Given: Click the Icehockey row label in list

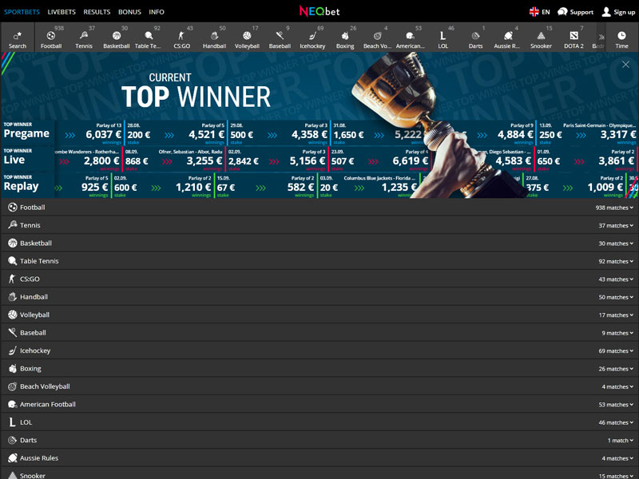Looking at the screenshot, I should click(35, 350).
